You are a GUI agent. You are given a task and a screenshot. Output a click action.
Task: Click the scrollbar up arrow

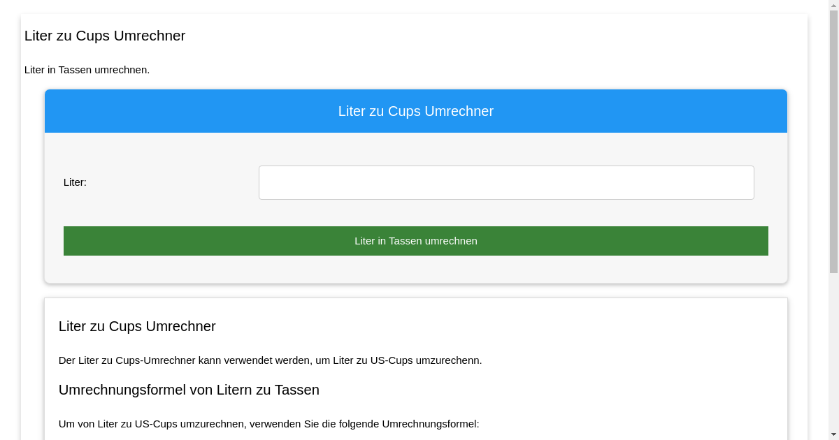click(x=833, y=6)
